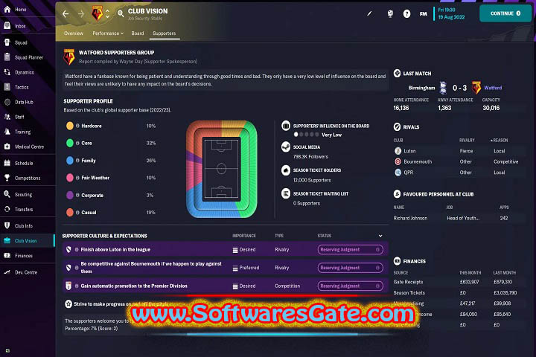Switch to the Board tab
The height and width of the screenshot is (357, 536).
pos(138,33)
